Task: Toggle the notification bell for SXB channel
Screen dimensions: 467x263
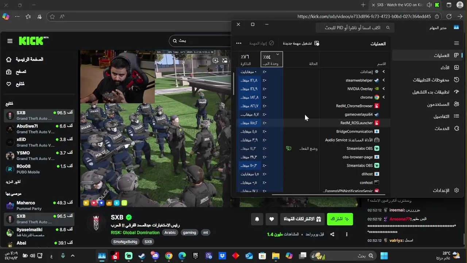Action: coord(257,219)
